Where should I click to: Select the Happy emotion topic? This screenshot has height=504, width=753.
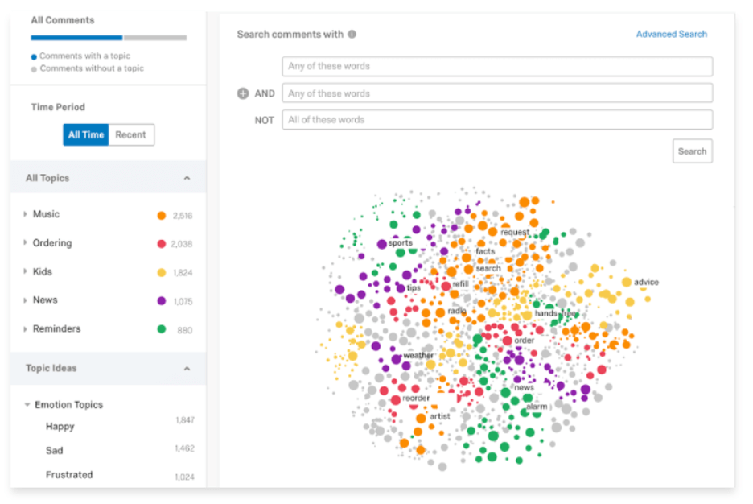tap(58, 427)
